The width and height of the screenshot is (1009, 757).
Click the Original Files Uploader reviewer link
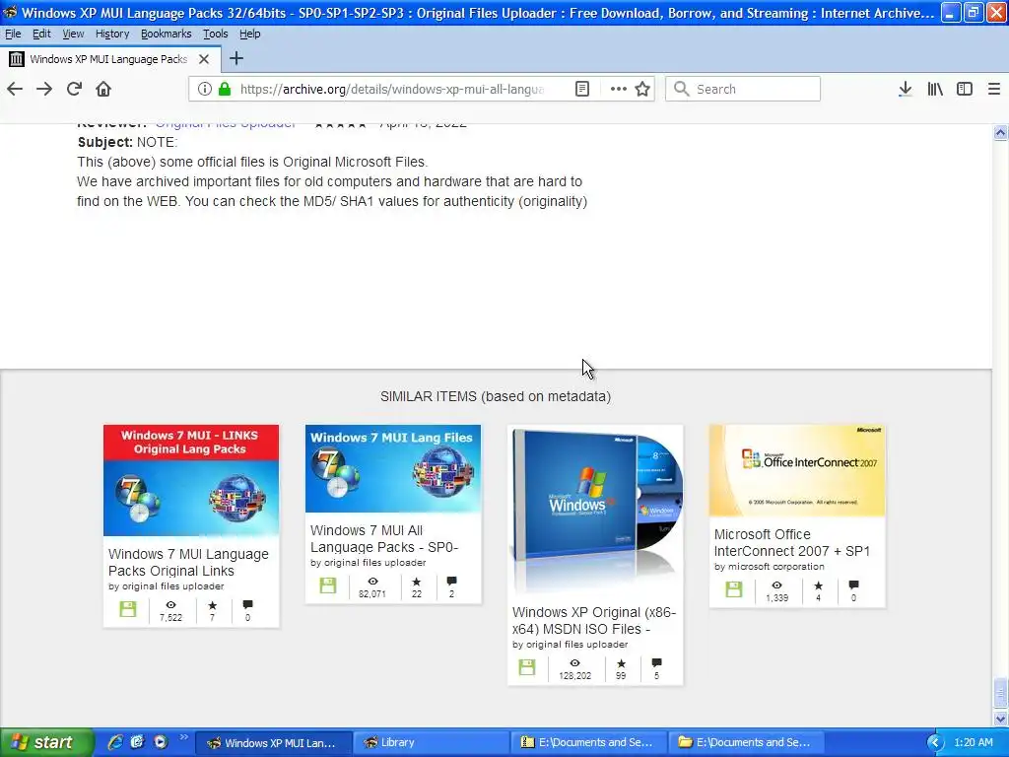coord(226,123)
